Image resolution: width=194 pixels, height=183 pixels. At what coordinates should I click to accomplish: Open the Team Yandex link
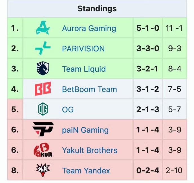86,171
